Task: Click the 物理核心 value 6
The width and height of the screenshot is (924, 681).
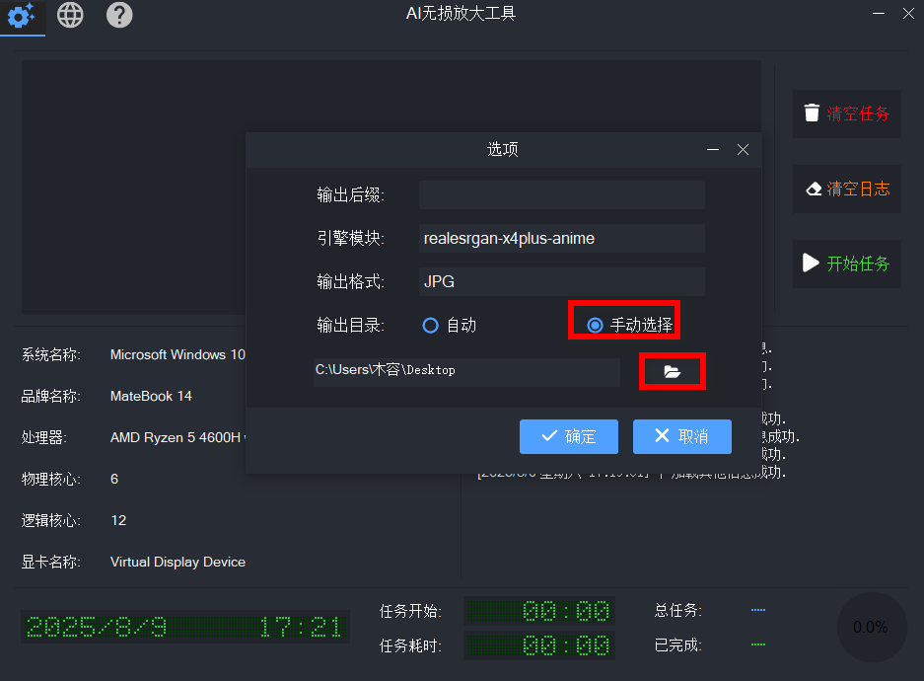Action: coord(114,479)
